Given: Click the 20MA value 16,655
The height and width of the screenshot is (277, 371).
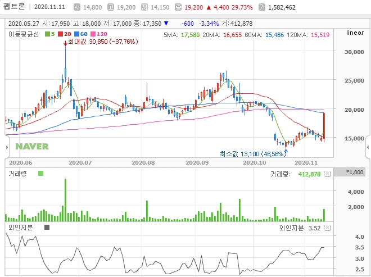Looking at the screenshot, I should click(x=232, y=35).
